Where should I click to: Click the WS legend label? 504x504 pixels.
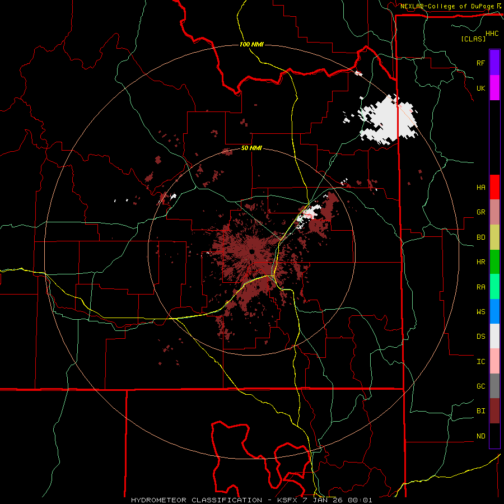(480, 312)
